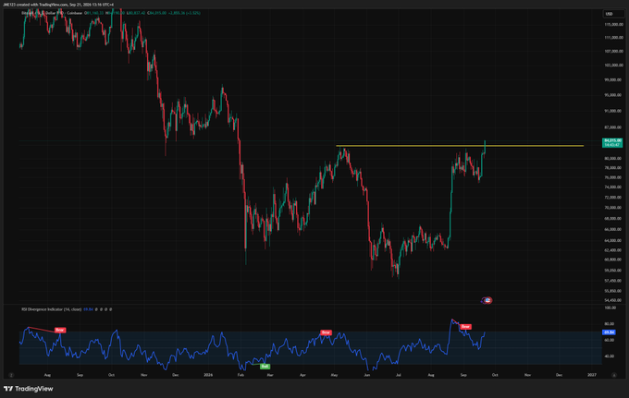Click the 2026 label on time axis
This screenshot has width=629, height=398.
click(208, 375)
